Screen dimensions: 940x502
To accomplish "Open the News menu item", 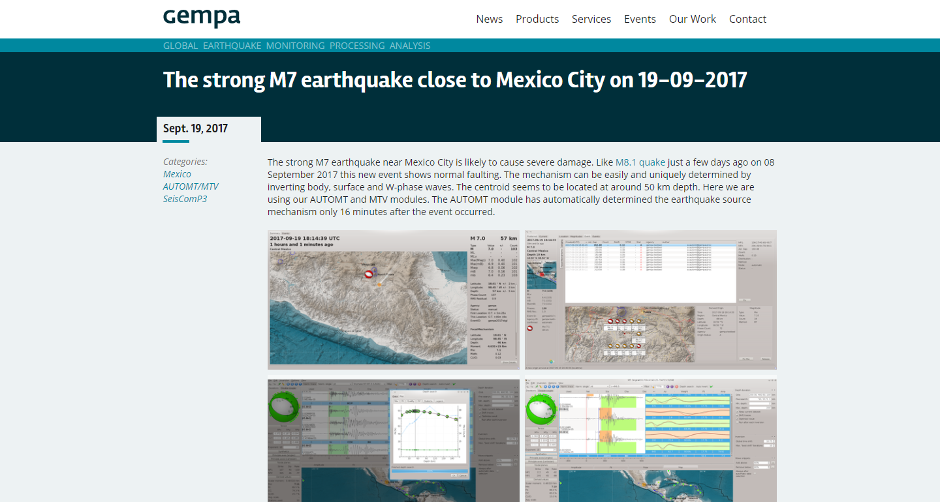I will pyautogui.click(x=490, y=19).
